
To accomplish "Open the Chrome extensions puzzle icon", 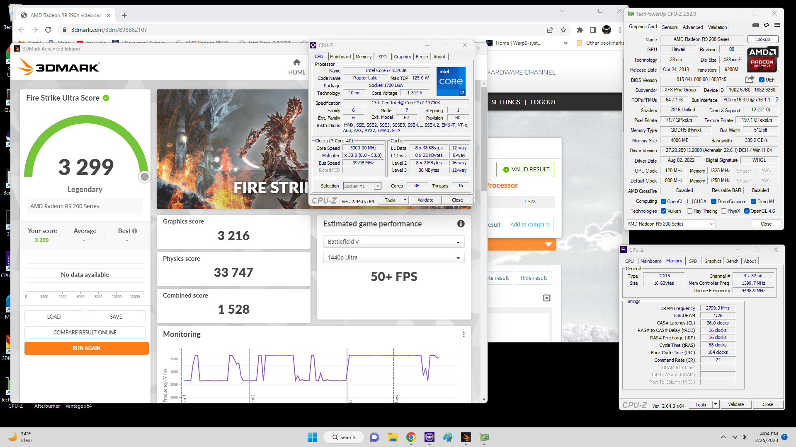I will click(580, 30).
